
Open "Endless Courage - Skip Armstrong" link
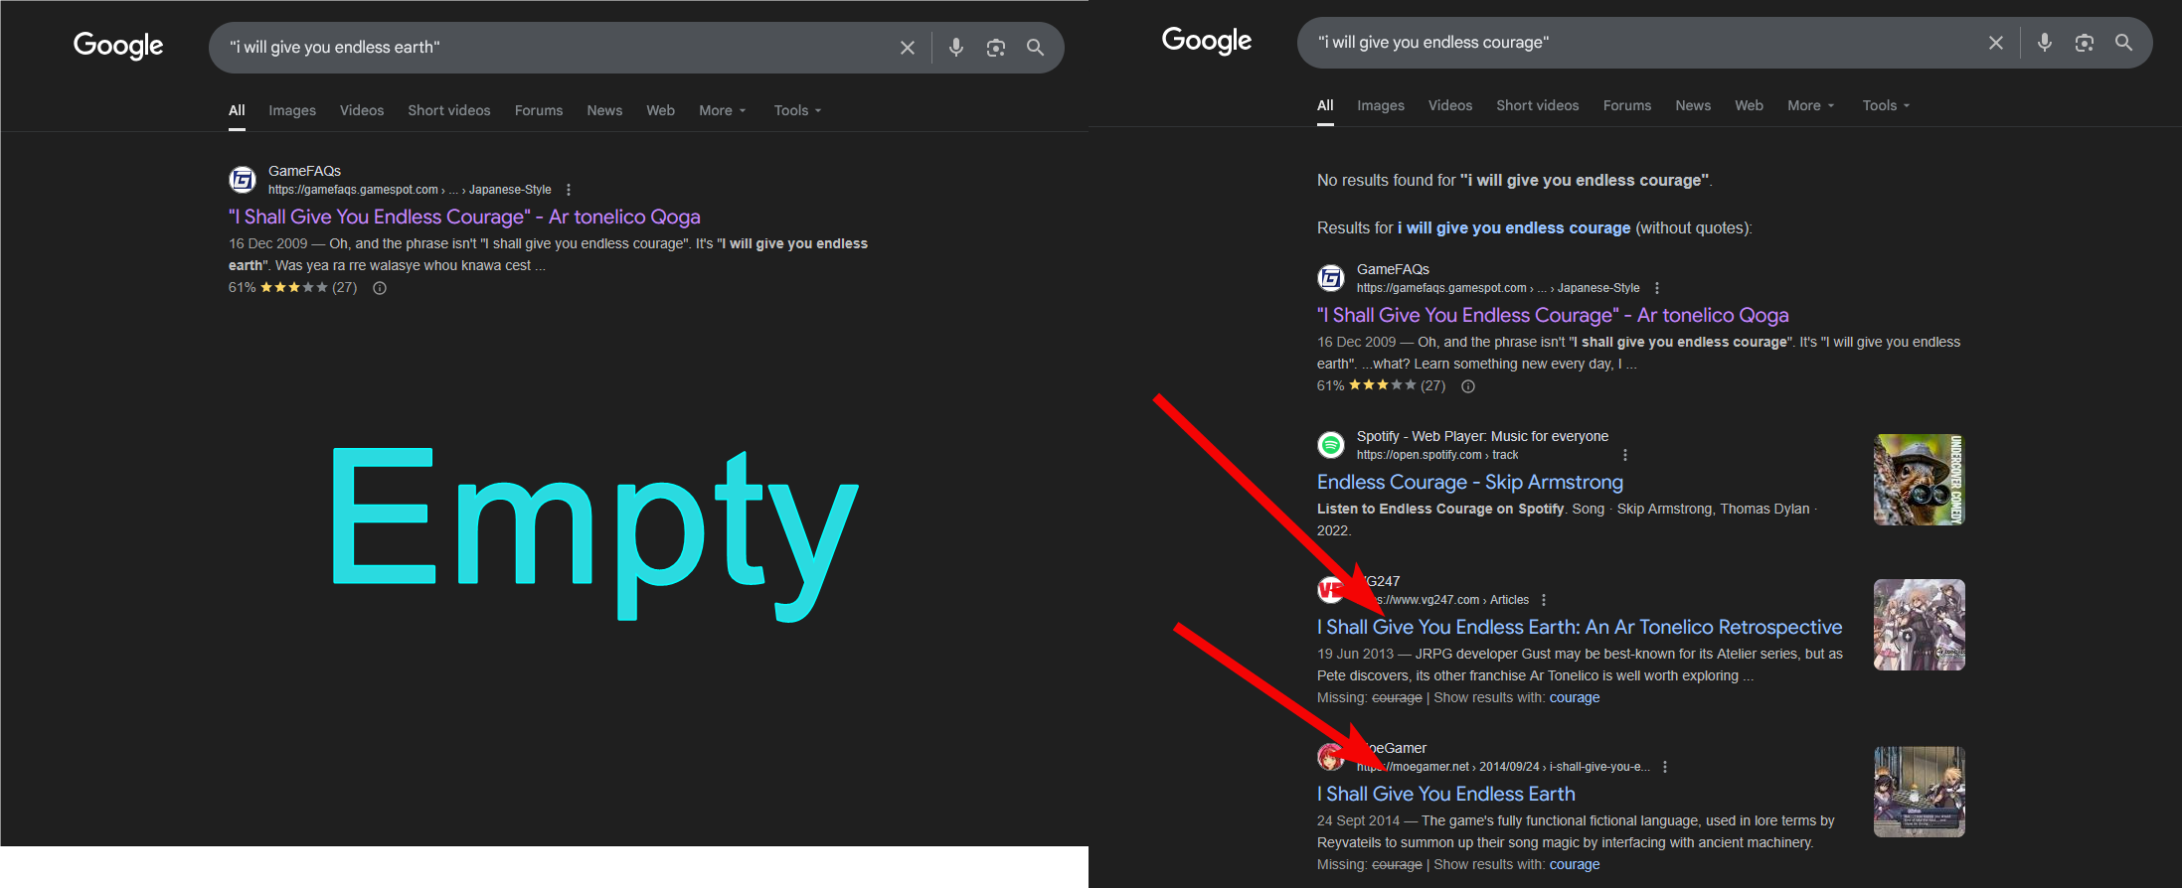click(x=1470, y=482)
